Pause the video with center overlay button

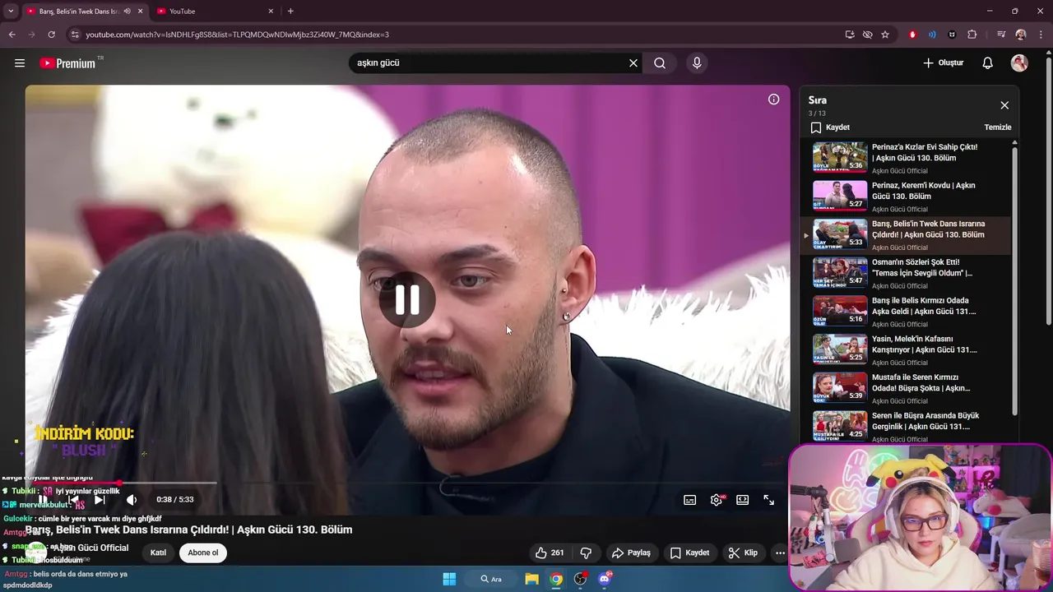click(x=407, y=300)
